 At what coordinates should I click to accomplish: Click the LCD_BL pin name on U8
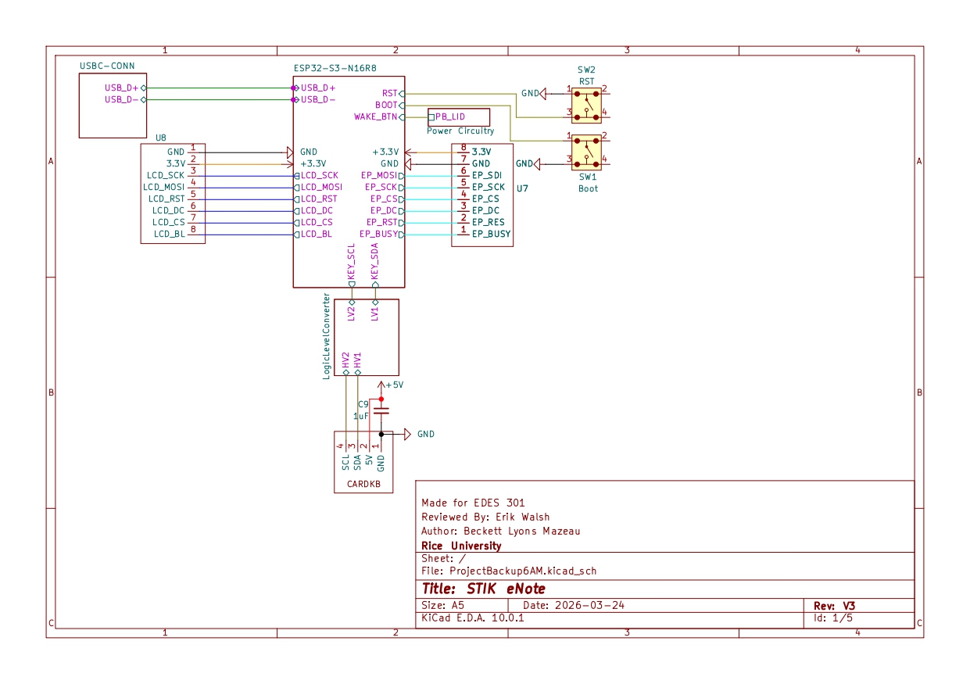click(x=170, y=234)
